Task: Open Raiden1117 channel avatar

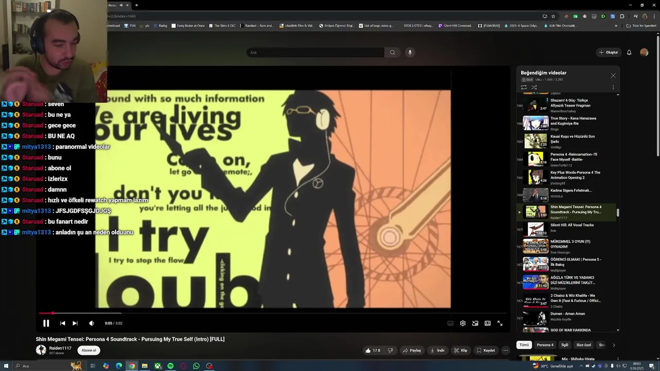Action: 41,350
